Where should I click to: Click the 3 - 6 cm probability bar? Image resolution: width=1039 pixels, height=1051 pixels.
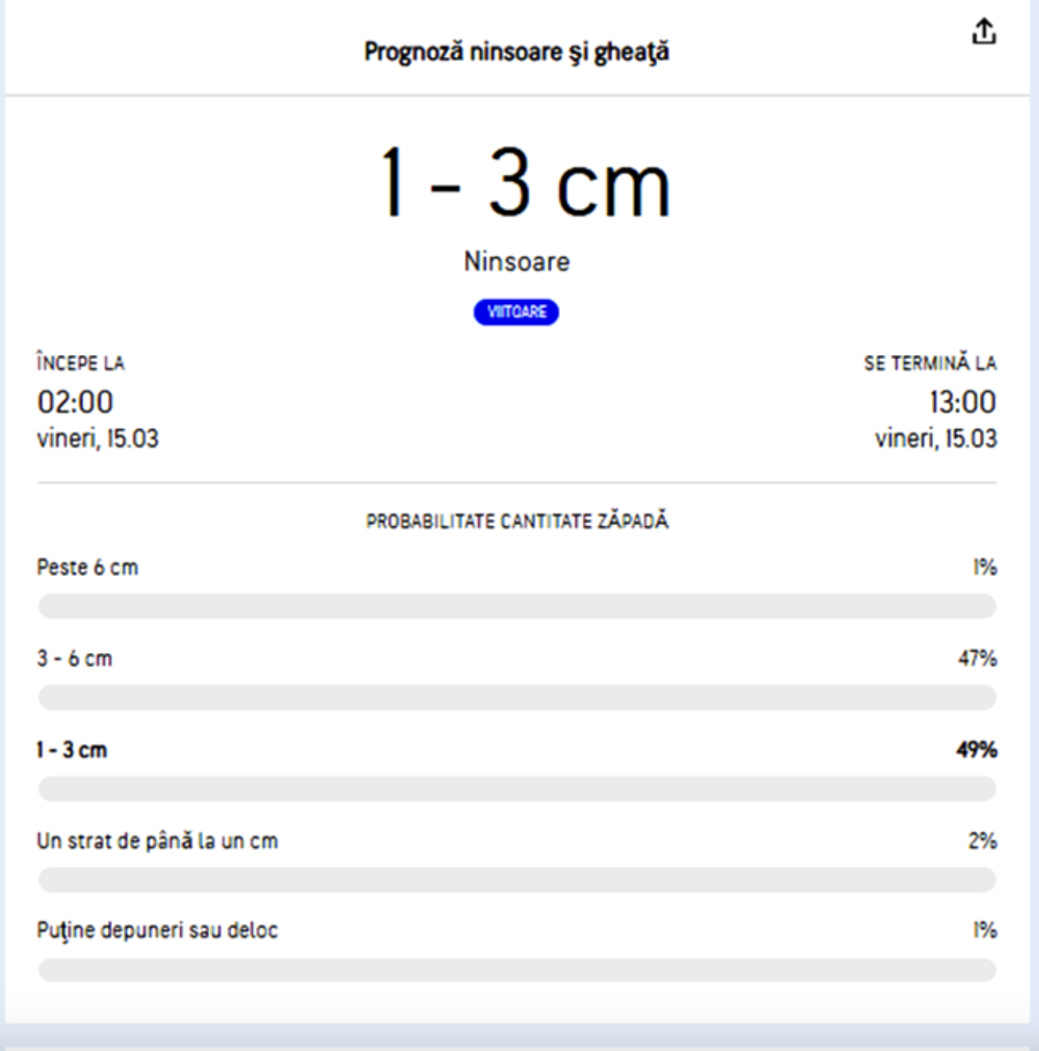click(x=517, y=698)
